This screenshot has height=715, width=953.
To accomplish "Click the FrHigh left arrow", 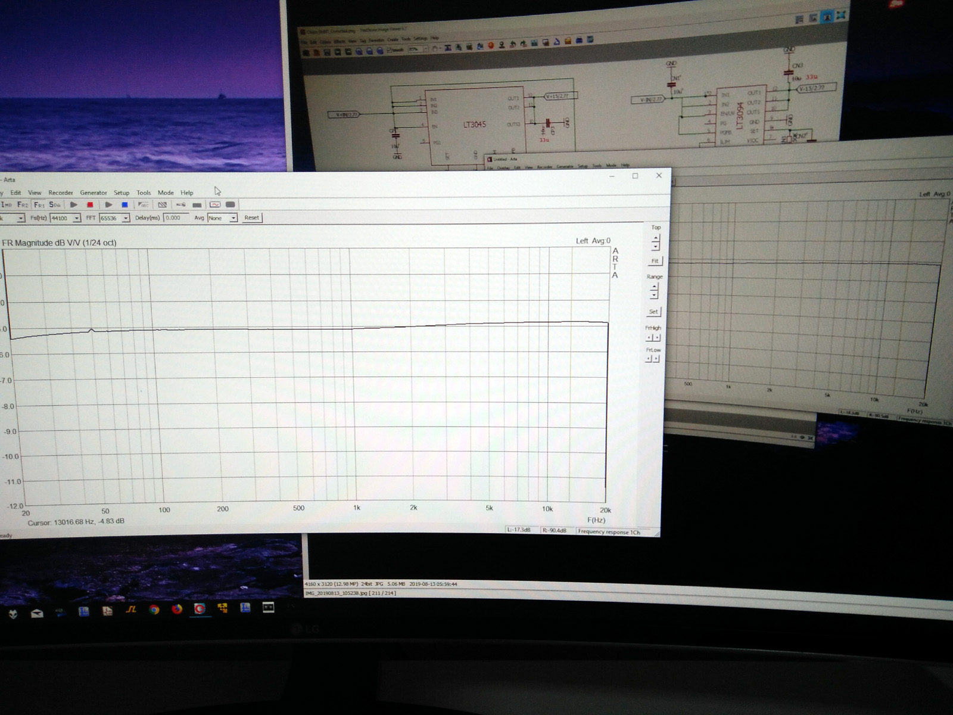I will point(649,337).
